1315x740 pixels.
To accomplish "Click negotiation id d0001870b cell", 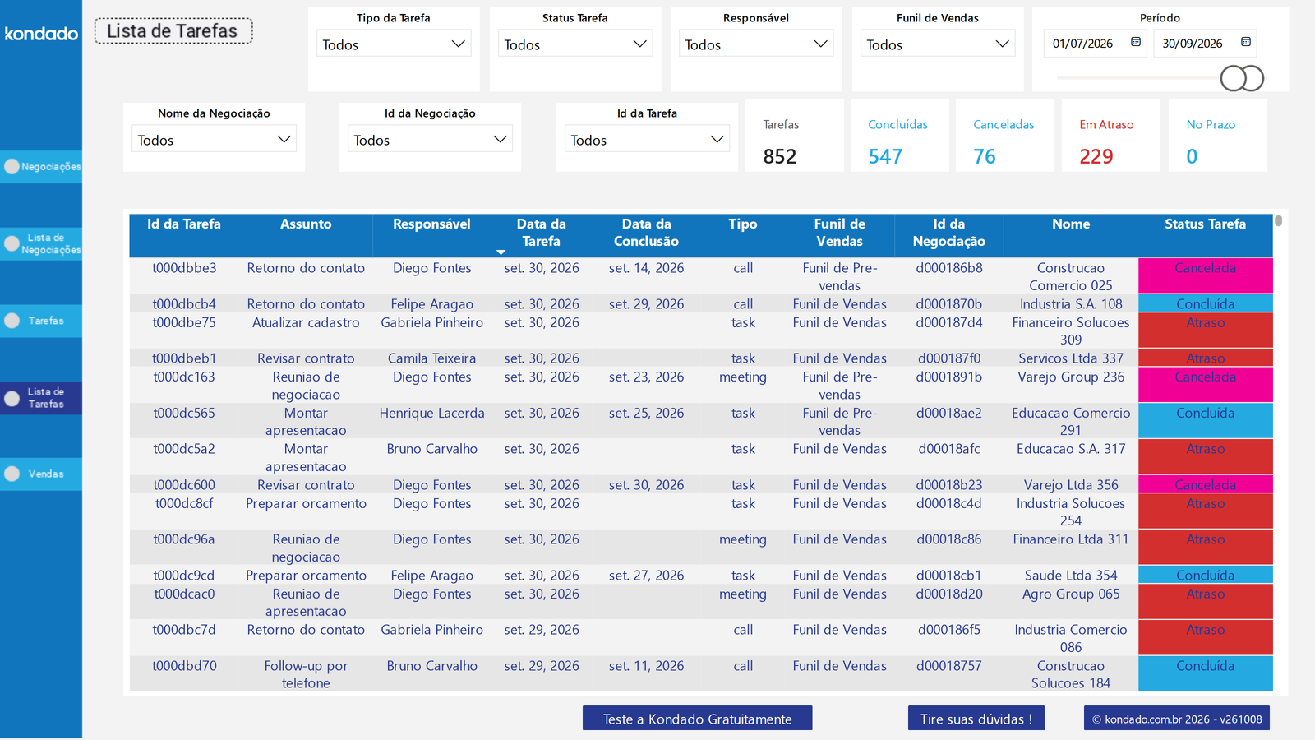I will click(949, 304).
